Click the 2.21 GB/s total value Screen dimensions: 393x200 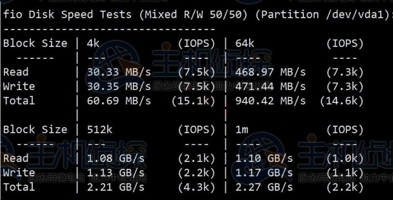pyautogui.click(x=115, y=187)
